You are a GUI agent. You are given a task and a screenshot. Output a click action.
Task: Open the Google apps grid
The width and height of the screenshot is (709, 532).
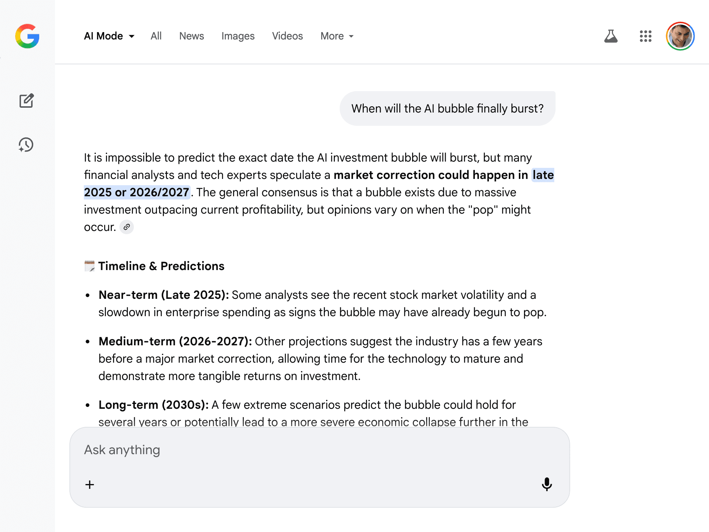pyautogui.click(x=645, y=36)
